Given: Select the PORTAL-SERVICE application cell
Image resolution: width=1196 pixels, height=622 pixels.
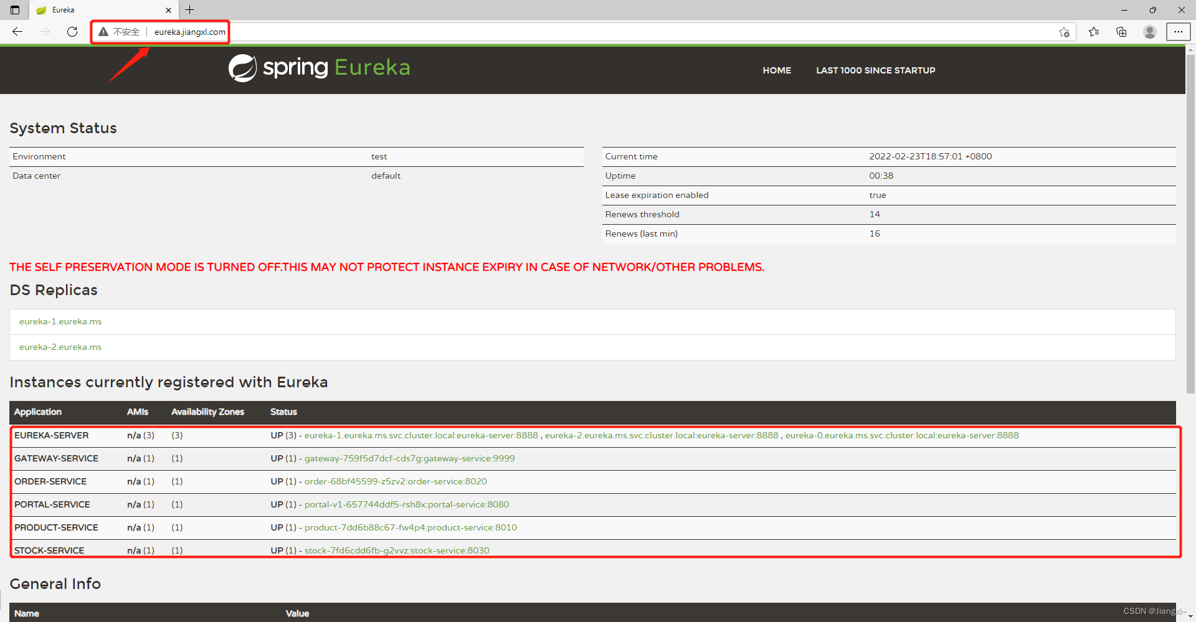Looking at the screenshot, I should click(x=52, y=504).
